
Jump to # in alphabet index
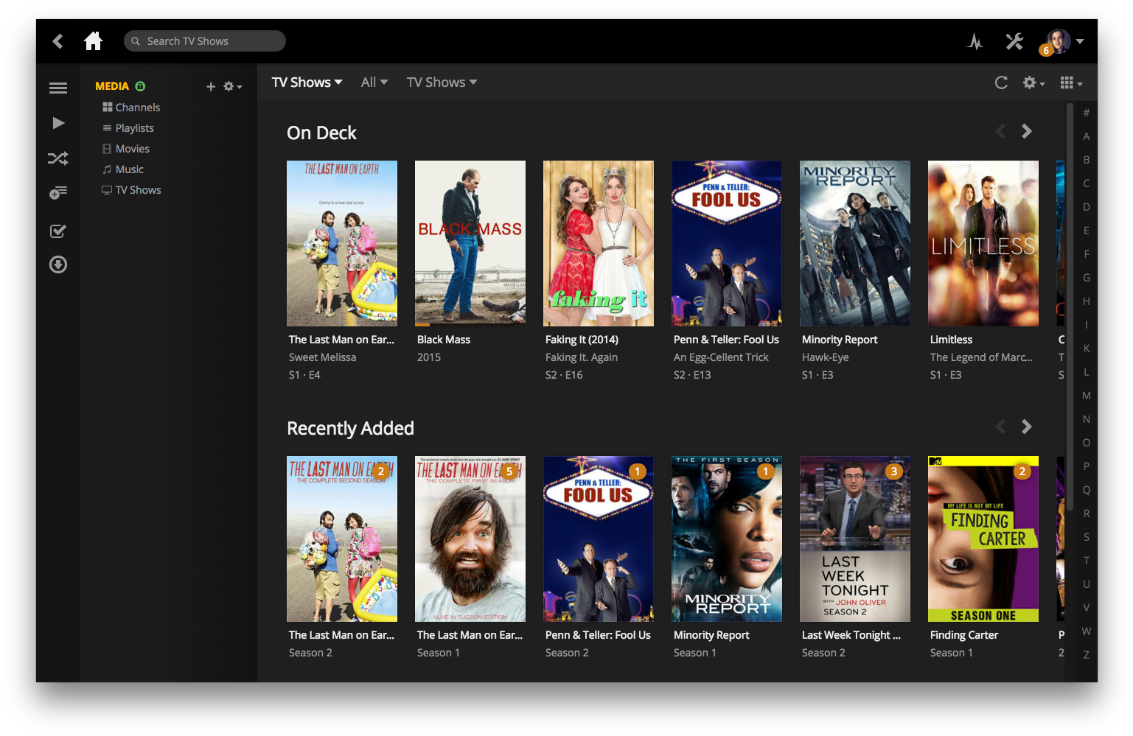point(1087,113)
